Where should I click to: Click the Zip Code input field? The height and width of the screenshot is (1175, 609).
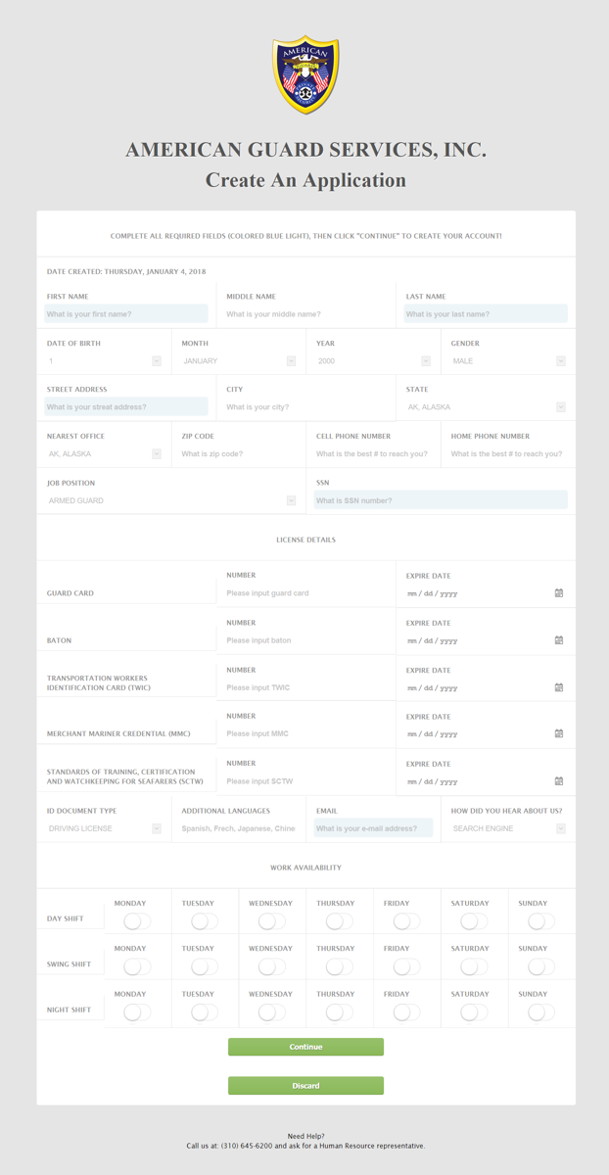coord(239,454)
